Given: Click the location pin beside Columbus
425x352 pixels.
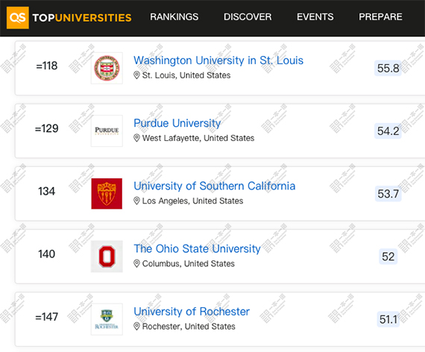Looking at the screenshot, I should coord(136,263).
